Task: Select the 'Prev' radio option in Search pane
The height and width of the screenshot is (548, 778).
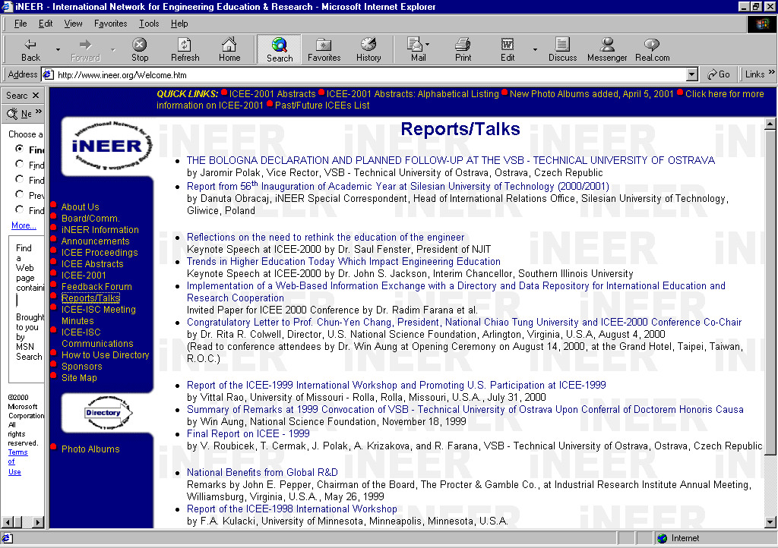Action: [x=19, y=194]
